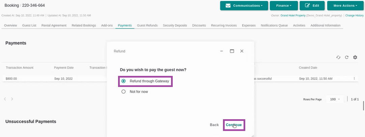
Task: Minimize the Refund dialog
Action: coord(222,51)
